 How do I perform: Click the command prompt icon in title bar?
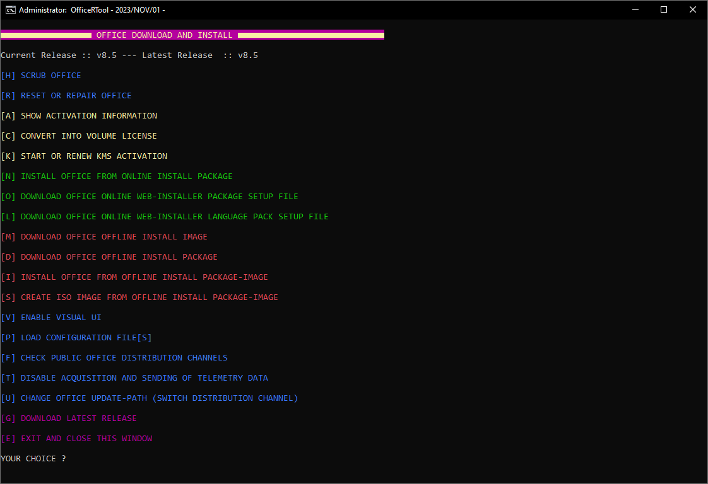click(10, 10)
